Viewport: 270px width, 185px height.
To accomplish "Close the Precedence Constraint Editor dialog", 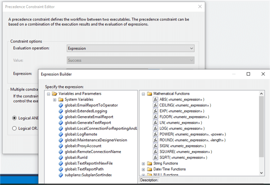I will [200, 6].
